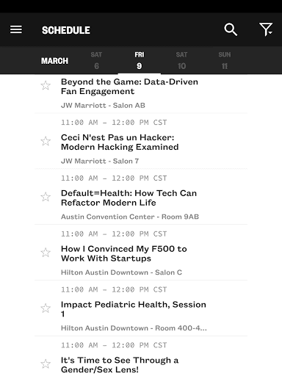Star Impact Pediatric Health Session 1
Viewport: 282px width, 376px height.
tap(46, 308)
